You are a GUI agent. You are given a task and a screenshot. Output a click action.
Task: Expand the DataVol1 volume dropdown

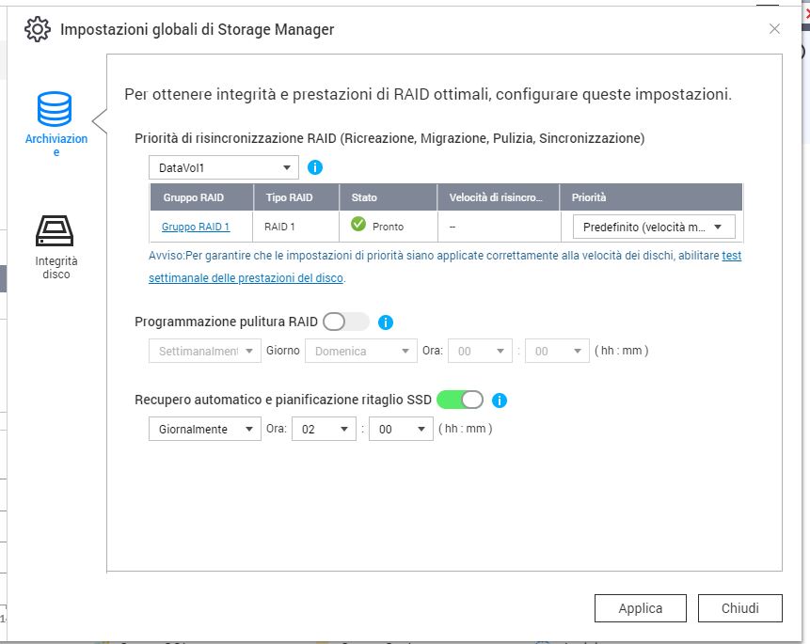coord(224,167)
